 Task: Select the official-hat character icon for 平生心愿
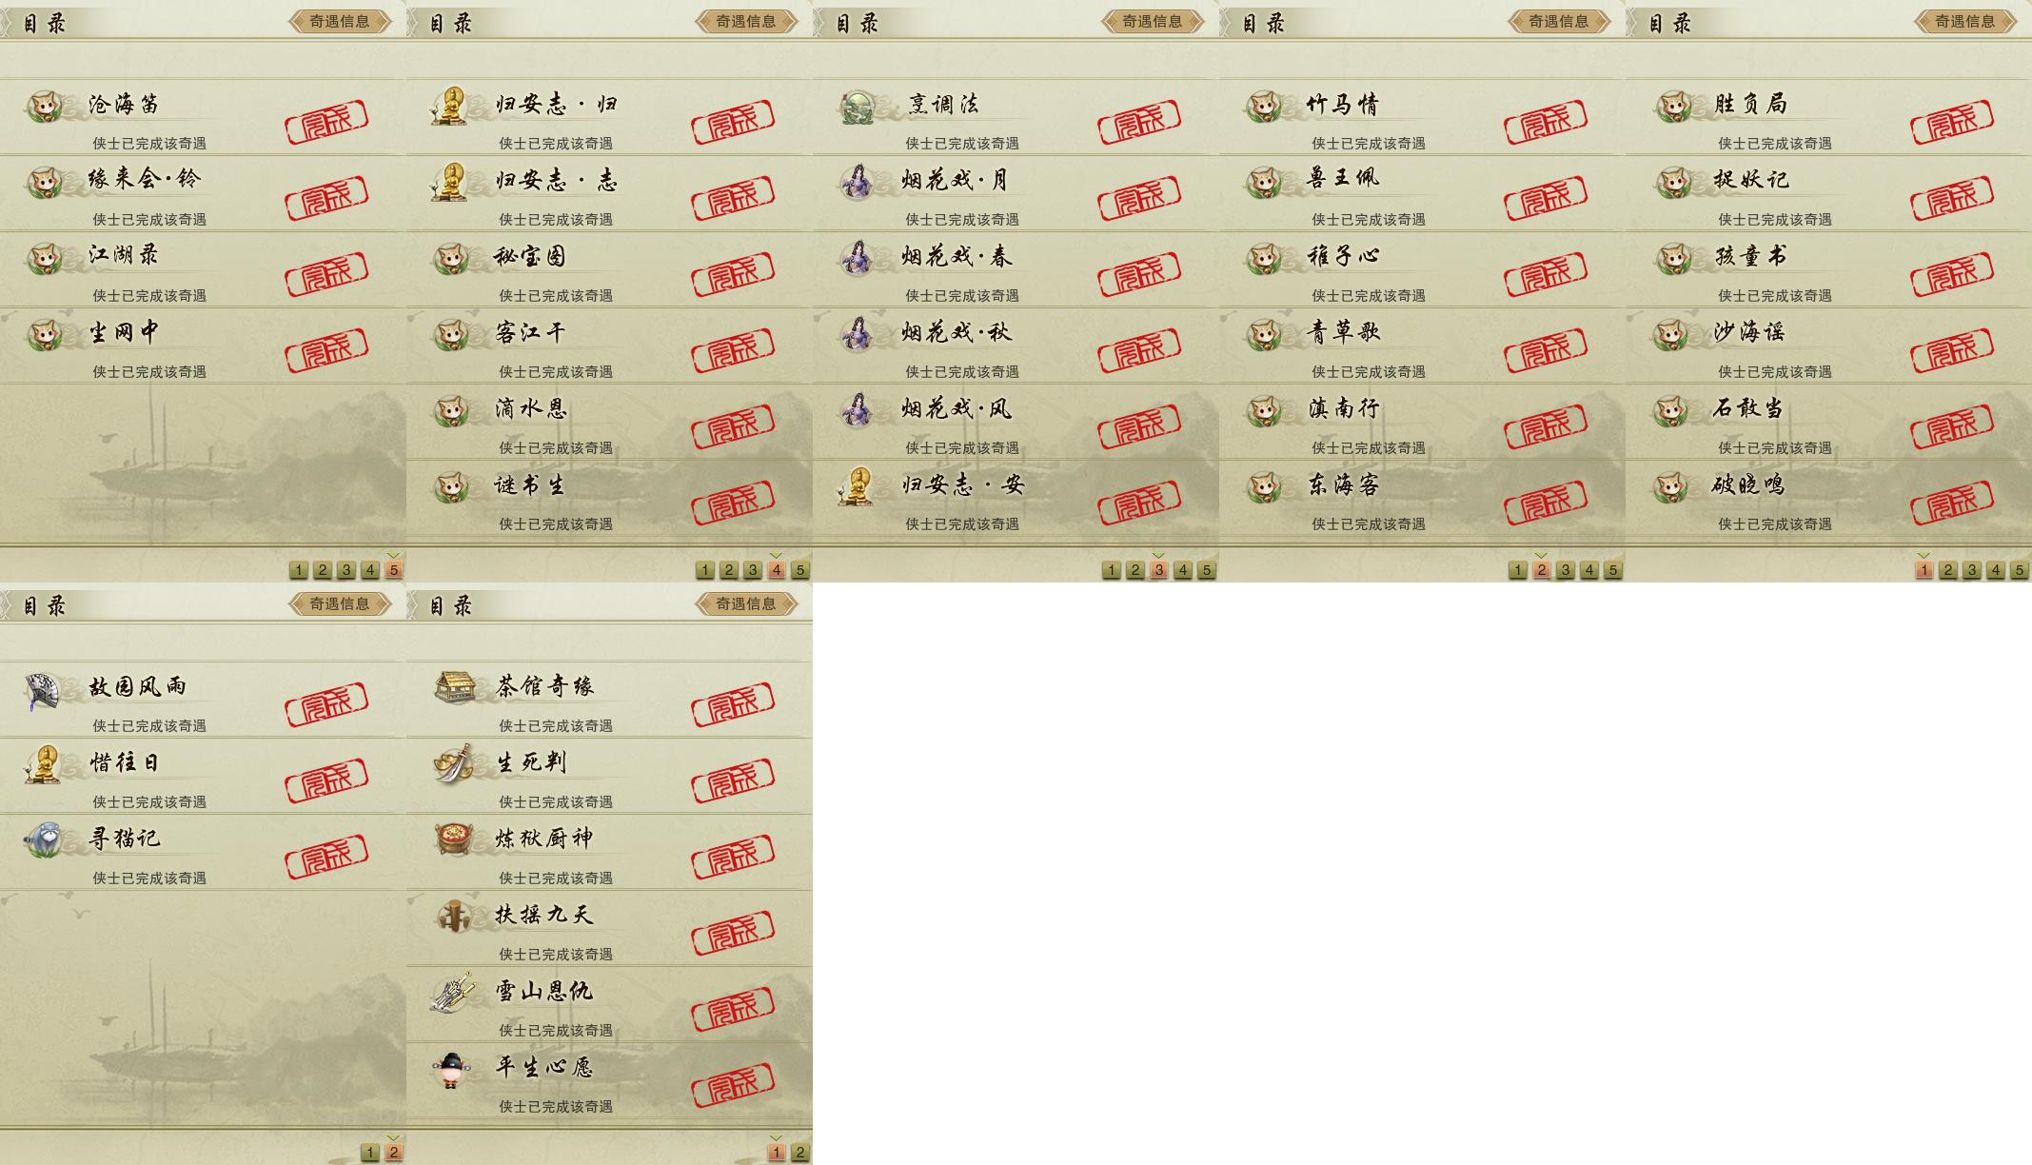pyautogui.click(x=449, y=1070)
